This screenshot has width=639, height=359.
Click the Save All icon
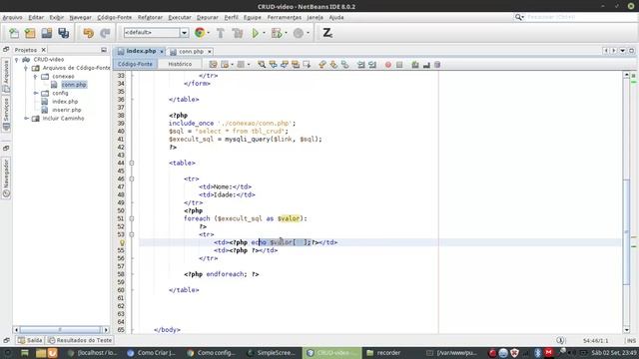(64, 33)
